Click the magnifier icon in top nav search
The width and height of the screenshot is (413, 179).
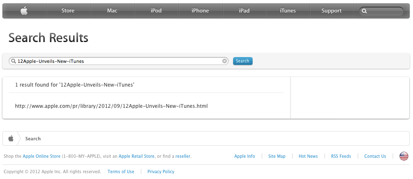point(364,11)
